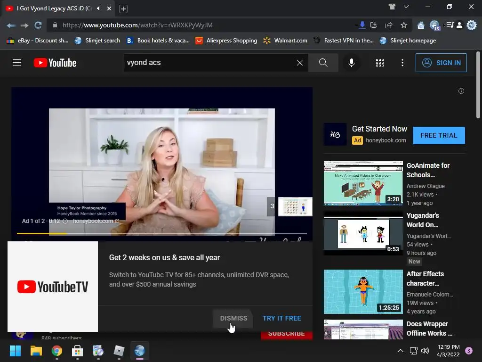The image size is (482, 362).
Task: Open GoAnimate for Schools video thumbnail
Action: (x=363, y=183)
